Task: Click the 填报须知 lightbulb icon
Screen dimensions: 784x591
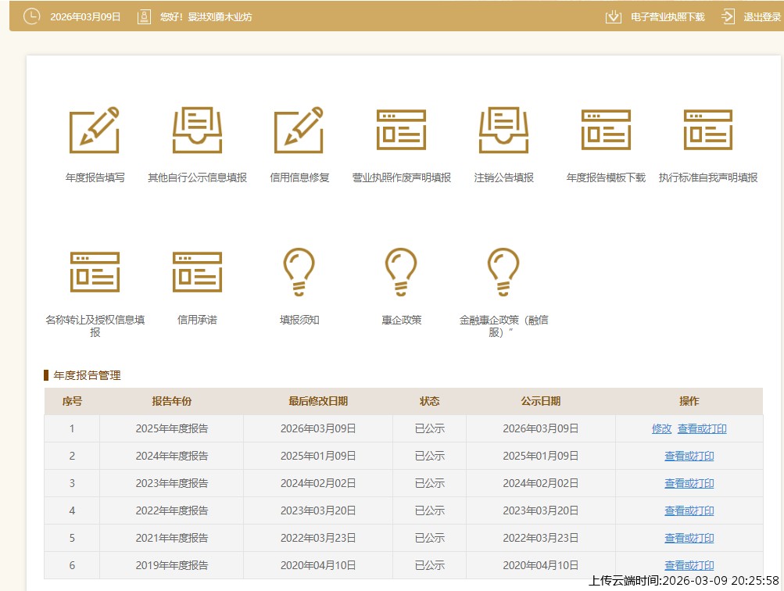Action: click(x=299, y=272)
